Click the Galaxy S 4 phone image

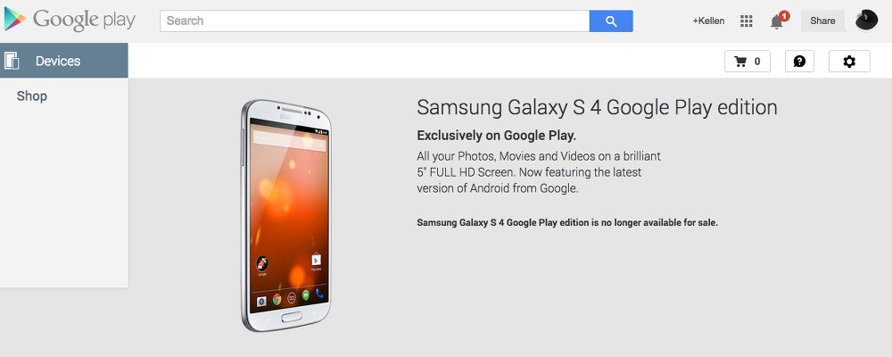point(285,216)
